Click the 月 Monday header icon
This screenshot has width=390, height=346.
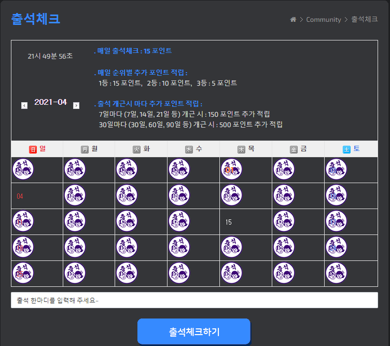[85, 149]
